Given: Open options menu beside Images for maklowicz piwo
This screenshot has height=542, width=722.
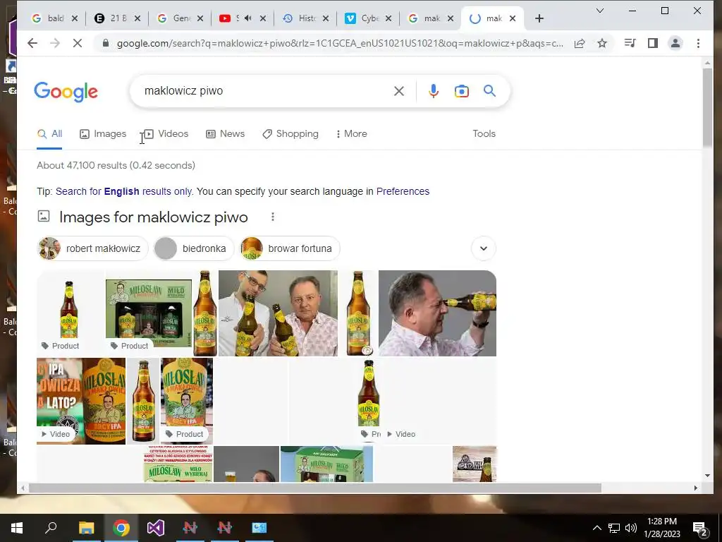Looking at the screenshot, I should (273, 217).
